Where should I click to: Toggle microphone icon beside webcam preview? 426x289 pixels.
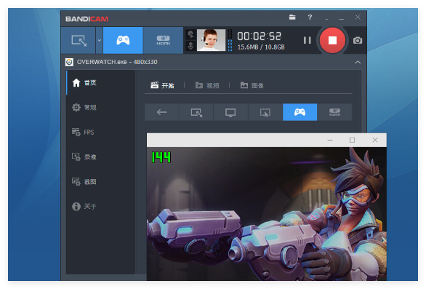190,46
